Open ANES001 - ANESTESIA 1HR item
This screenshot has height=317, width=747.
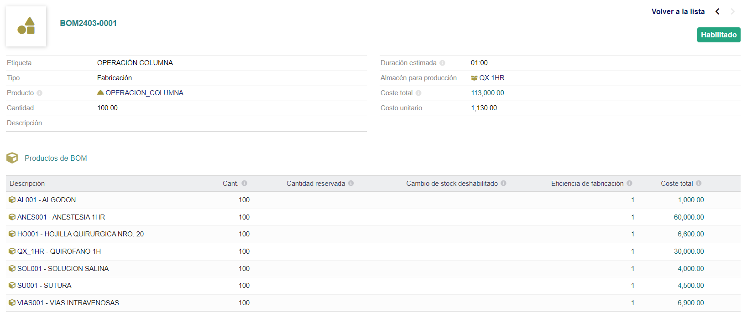pos(61,217)
